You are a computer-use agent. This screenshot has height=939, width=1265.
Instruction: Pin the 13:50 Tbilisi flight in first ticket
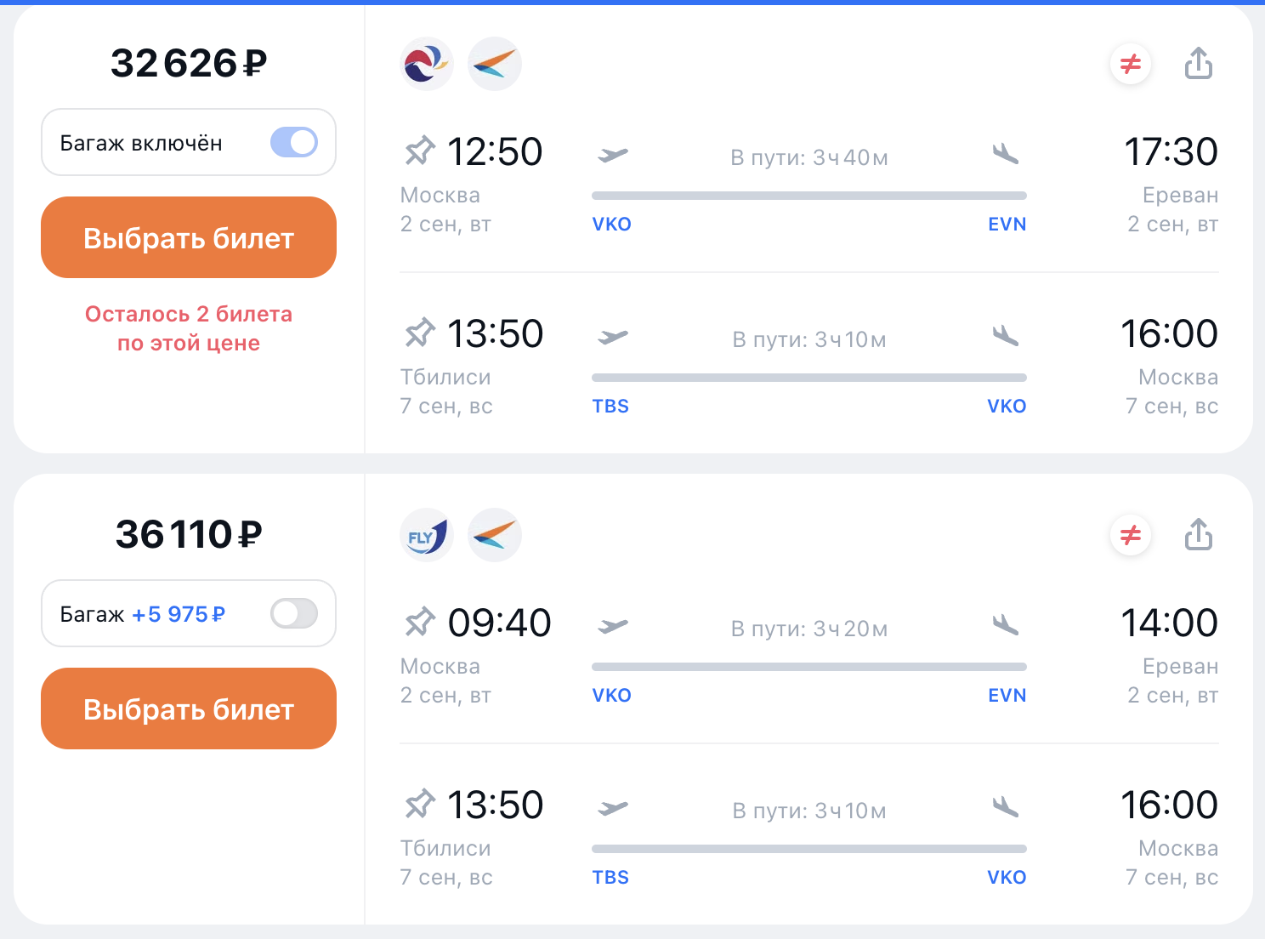click(420, 333)
